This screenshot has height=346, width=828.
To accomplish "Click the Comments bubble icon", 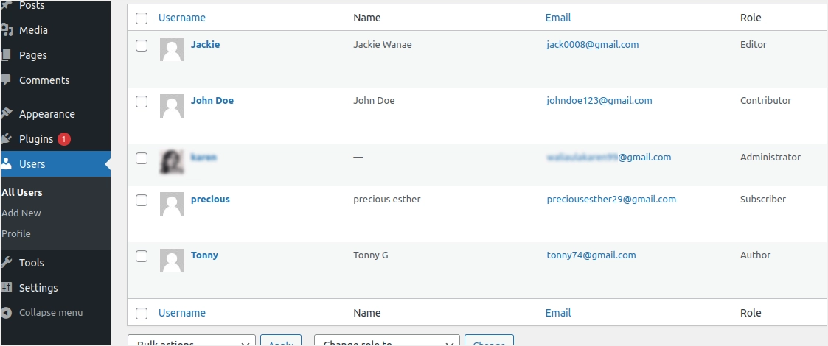I will 6,80.
